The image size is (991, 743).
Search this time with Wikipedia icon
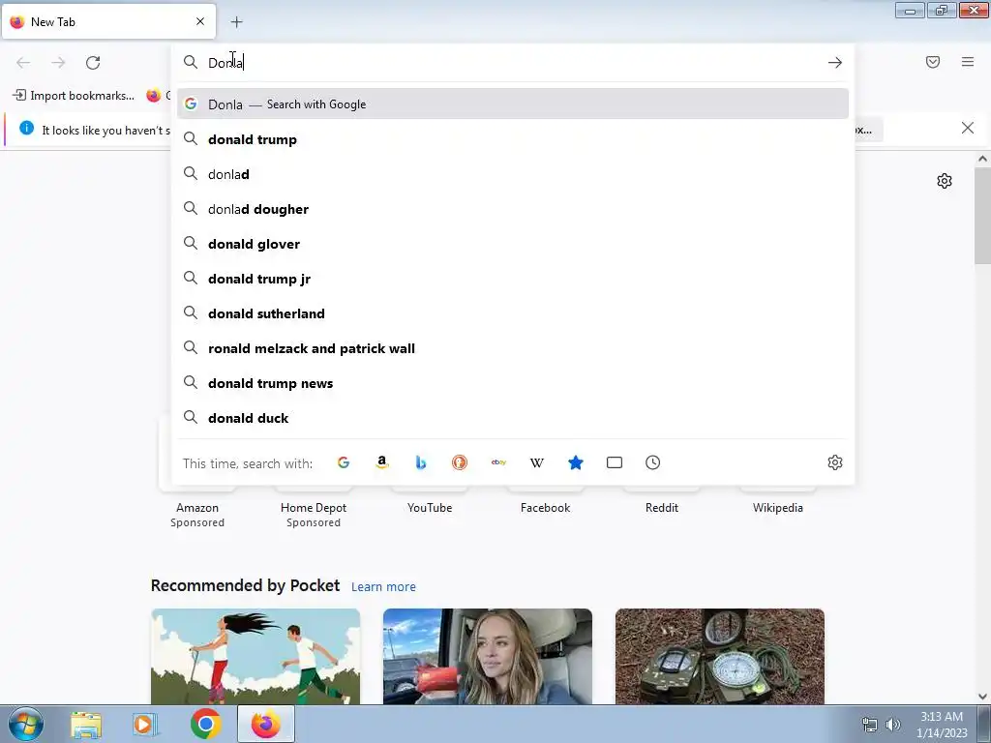pyautogui.click(x=536, y=462)
